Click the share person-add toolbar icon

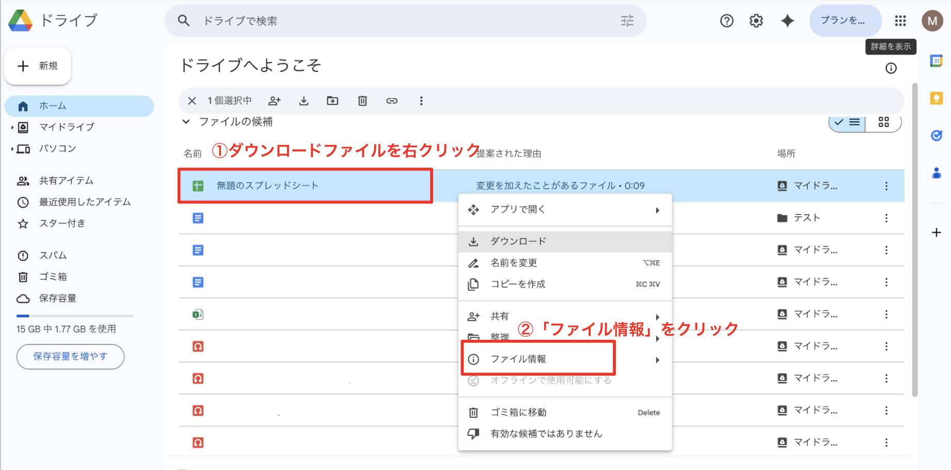[275, 101]
